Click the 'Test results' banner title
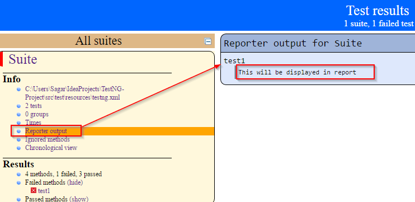The width and height of the screenshot is (415, 202). (378, 11)
